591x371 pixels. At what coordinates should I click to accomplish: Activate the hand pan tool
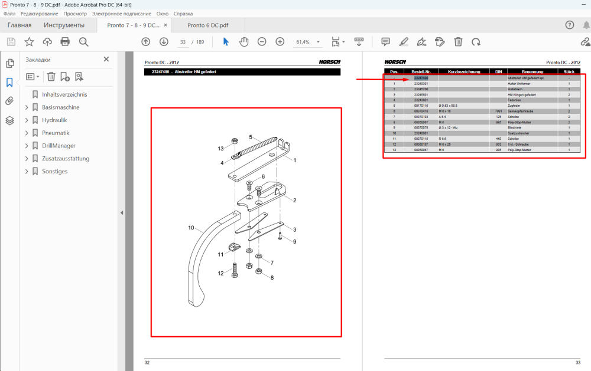tap(244, 42)
